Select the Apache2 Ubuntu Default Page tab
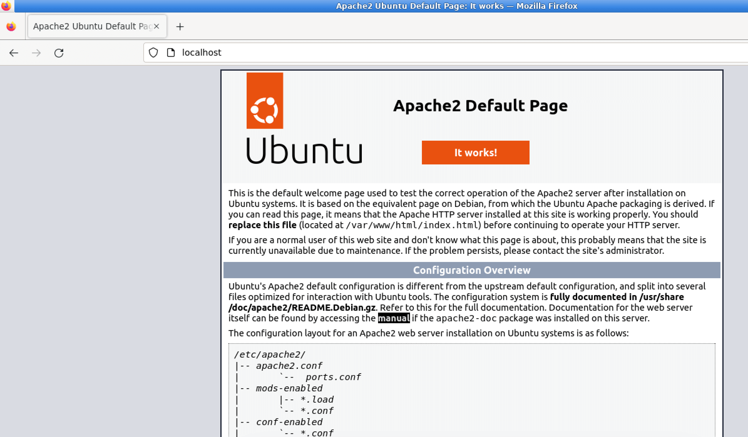 (91, 26)
